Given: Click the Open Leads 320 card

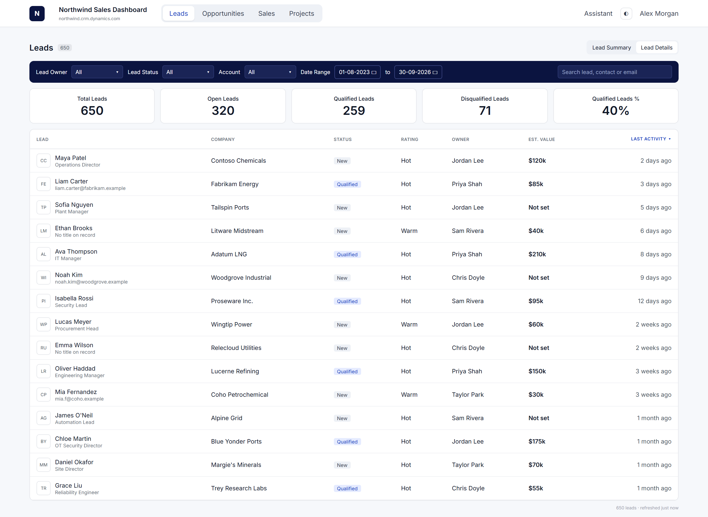Looking at the screenshot, I should pos(223,106).
